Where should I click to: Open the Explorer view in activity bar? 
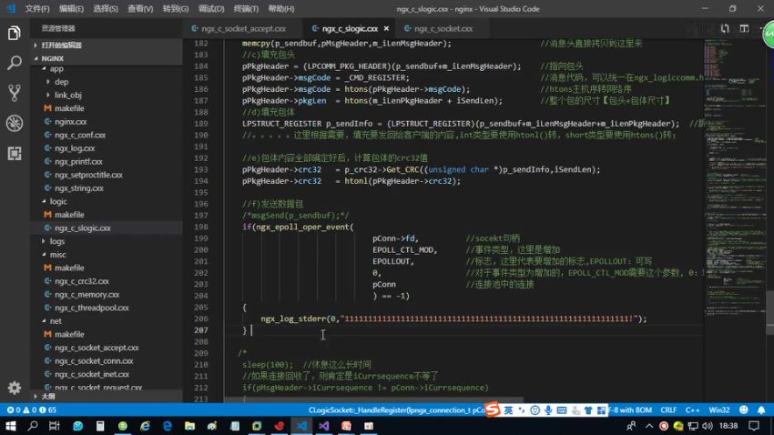15,33
